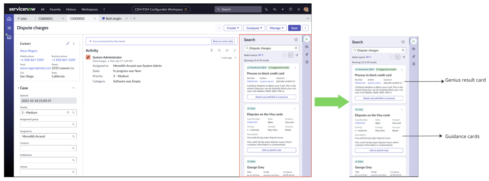Star the CSM/FSM Configurable Workspace as favorite
Image resolution: width=489 pixels, height=181 pixels.
click(x=186, y=9)
